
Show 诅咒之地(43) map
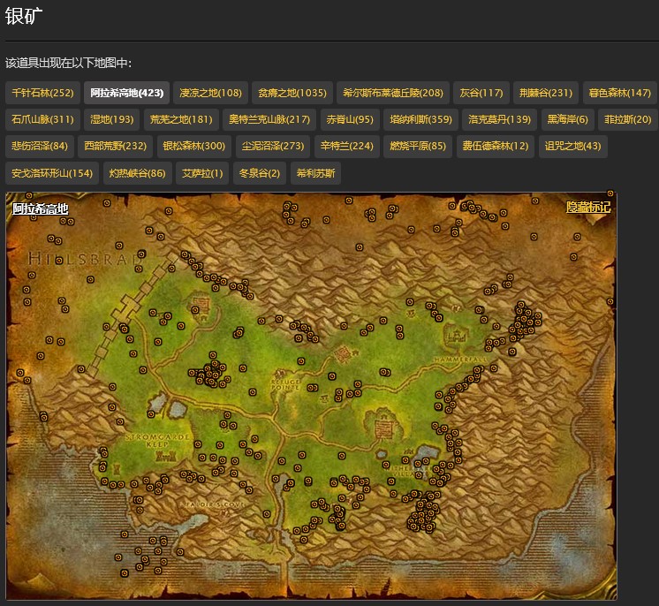coord(572,147)
